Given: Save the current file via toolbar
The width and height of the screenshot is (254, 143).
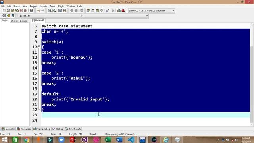Looking at the screenshot, I should tap(13, 11).
